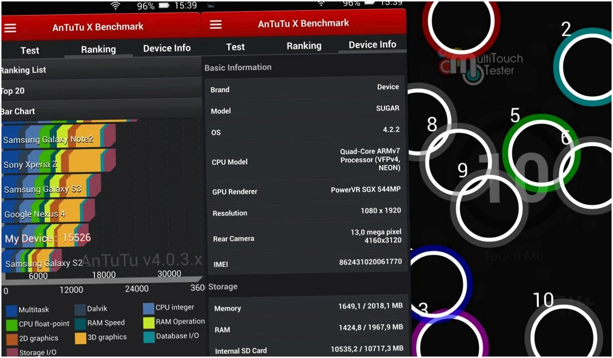Click the Touch Me text in MultiTouch Tester
Screen dimensions: 613x358
(514, 256)
